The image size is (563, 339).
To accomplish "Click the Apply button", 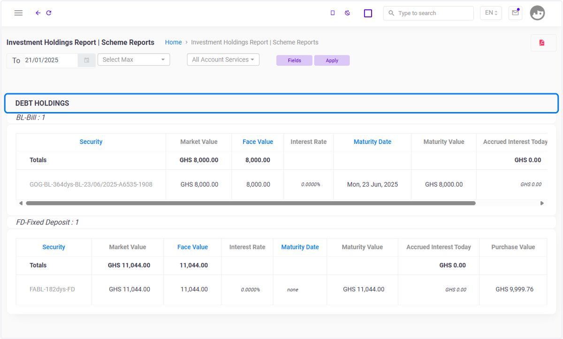I will coord(332,60).
